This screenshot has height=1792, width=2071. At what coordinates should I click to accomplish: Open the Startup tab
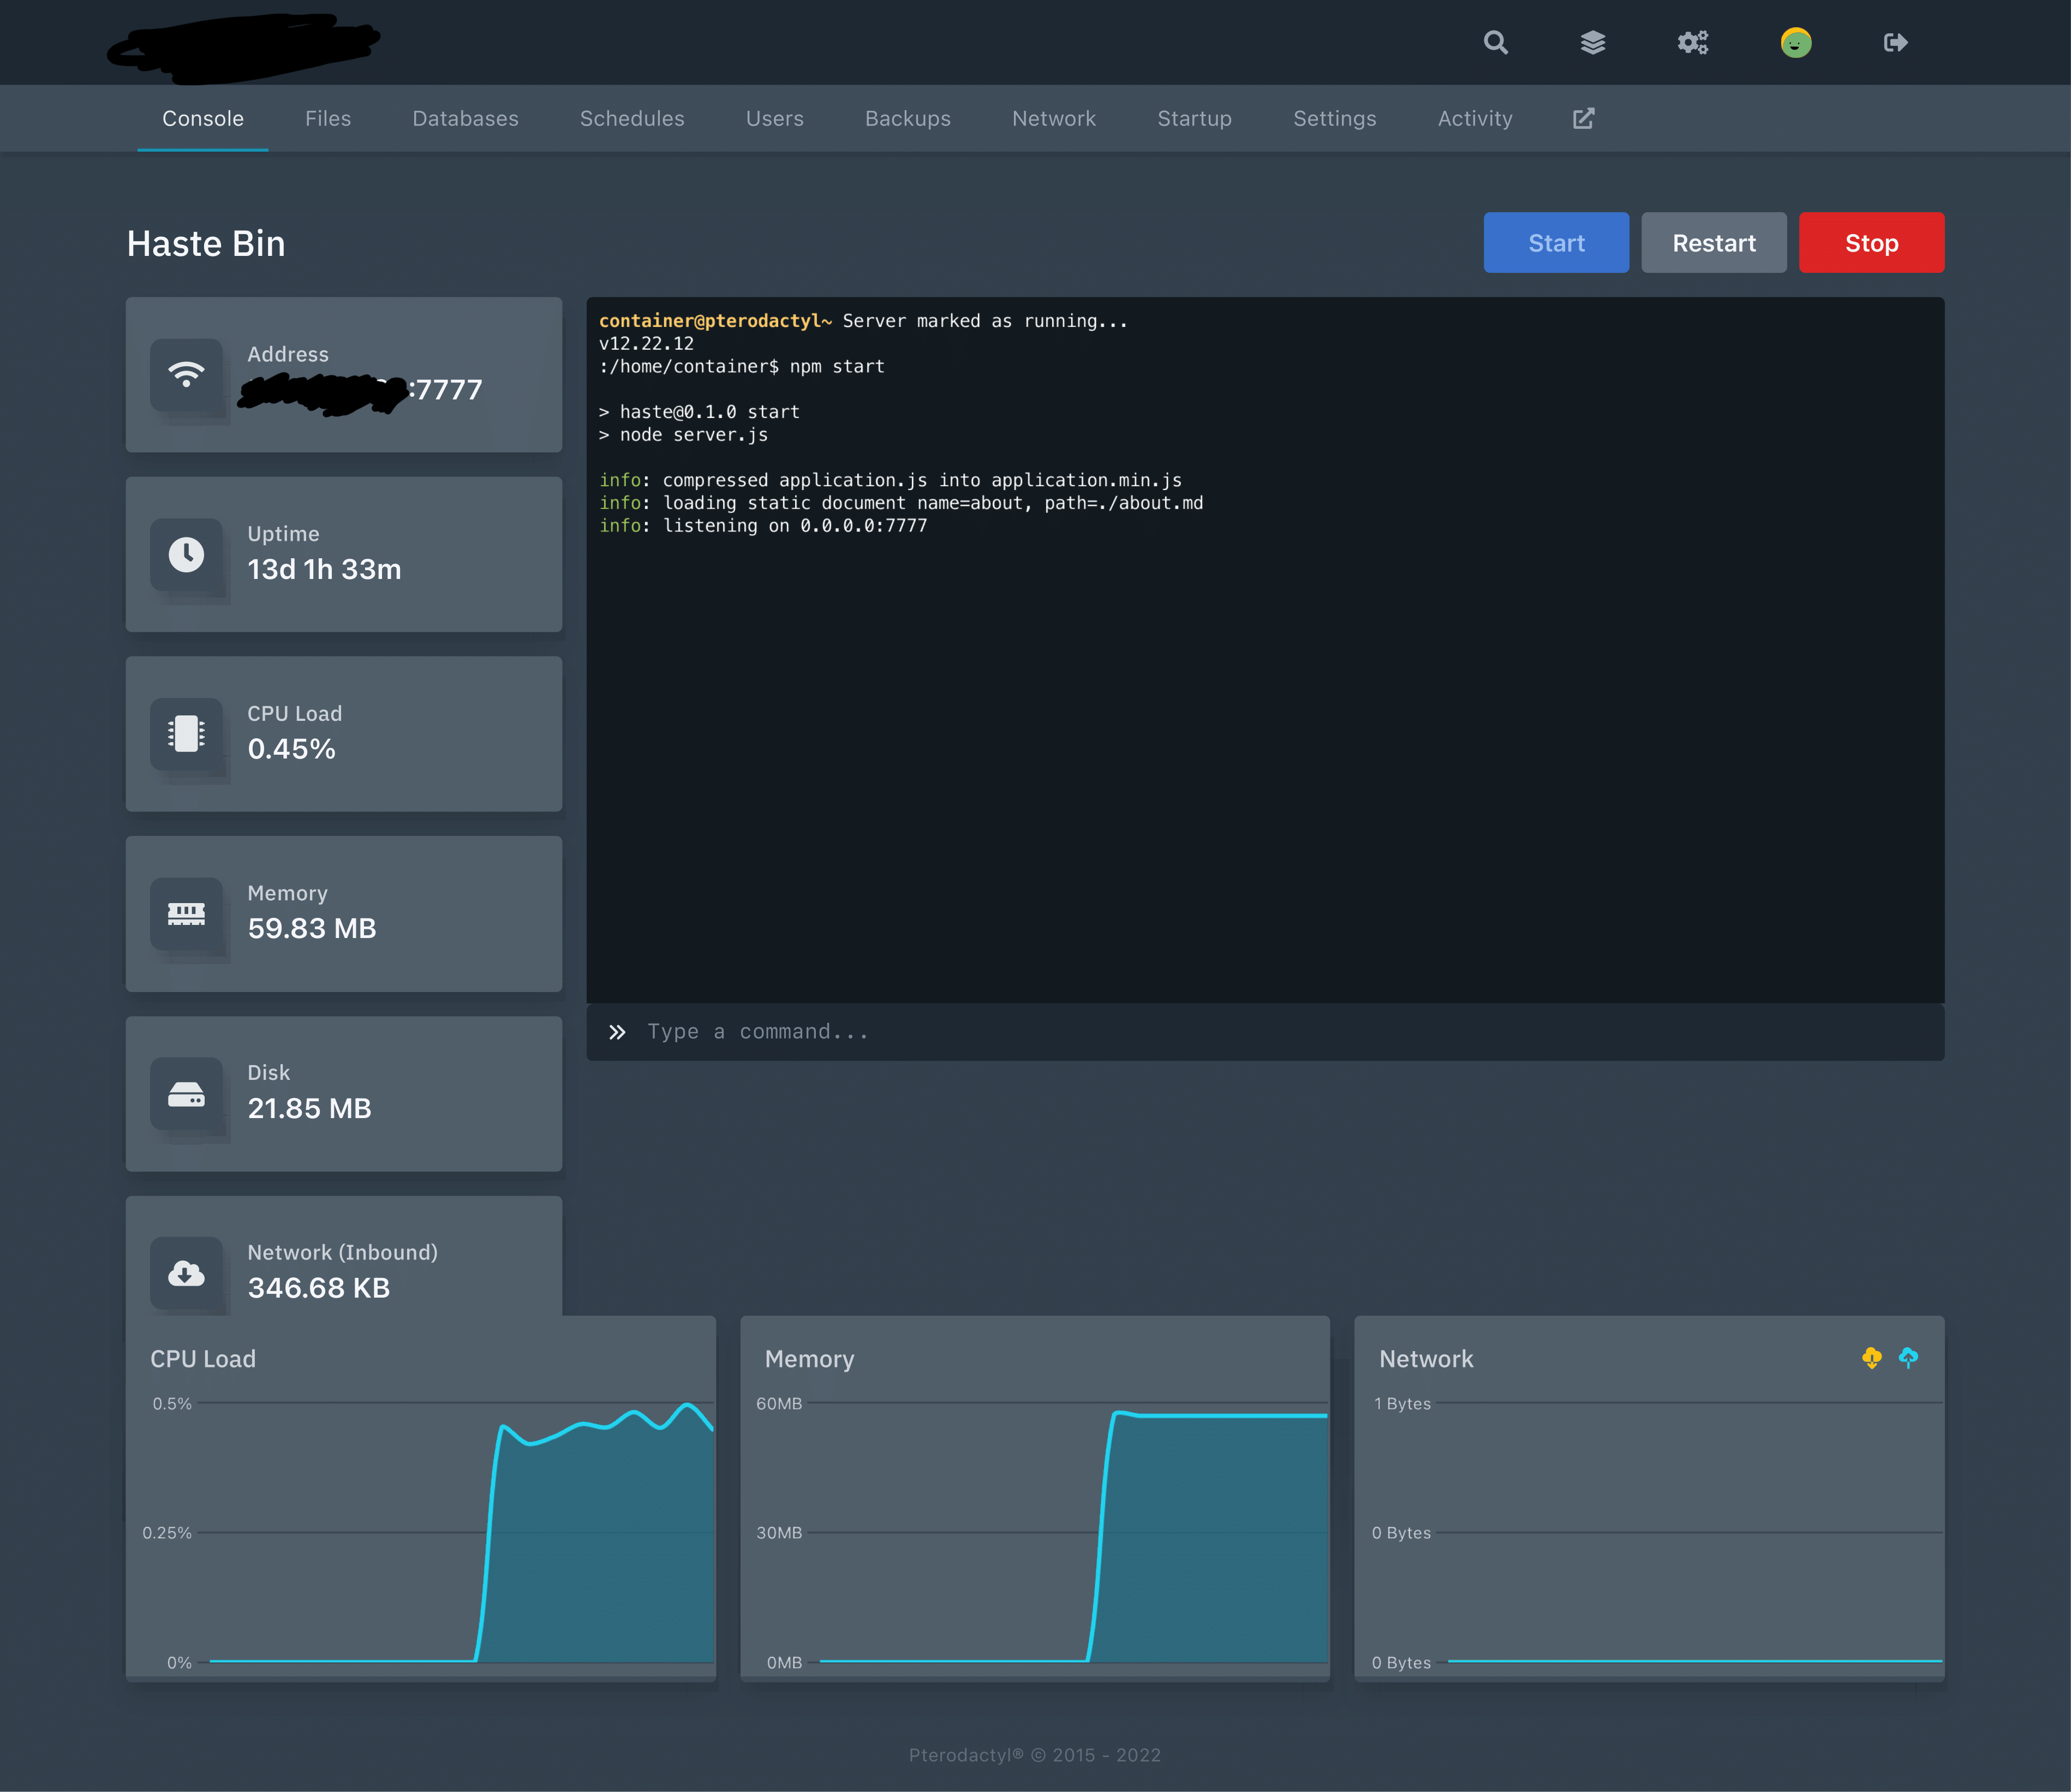pos(1194,118)
